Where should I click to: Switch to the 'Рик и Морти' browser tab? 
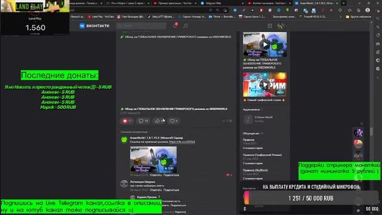coord(128,4)
